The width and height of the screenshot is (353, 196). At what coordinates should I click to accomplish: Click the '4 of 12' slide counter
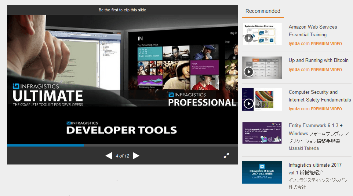click(x=123, y=156)
